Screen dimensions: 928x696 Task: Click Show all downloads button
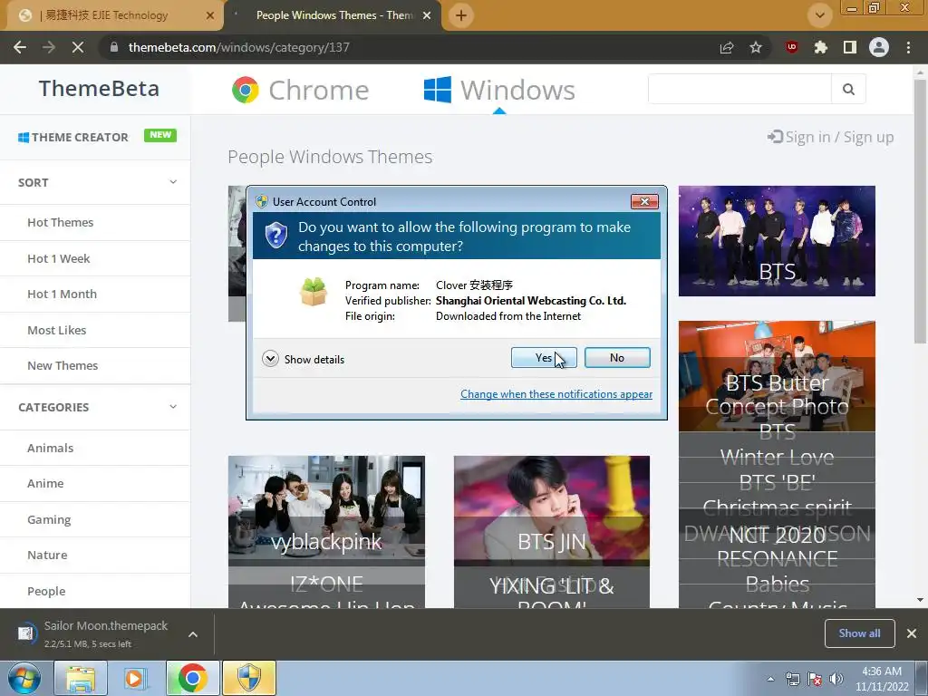click(x=859, y=633)
